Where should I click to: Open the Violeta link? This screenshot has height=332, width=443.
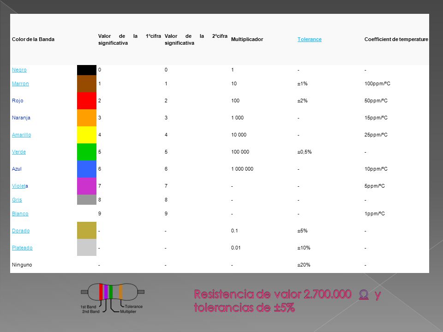(x=20, y=186)
